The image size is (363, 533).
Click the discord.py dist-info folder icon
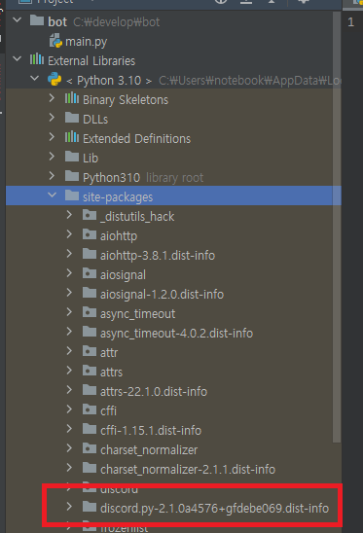pos(90,507)
